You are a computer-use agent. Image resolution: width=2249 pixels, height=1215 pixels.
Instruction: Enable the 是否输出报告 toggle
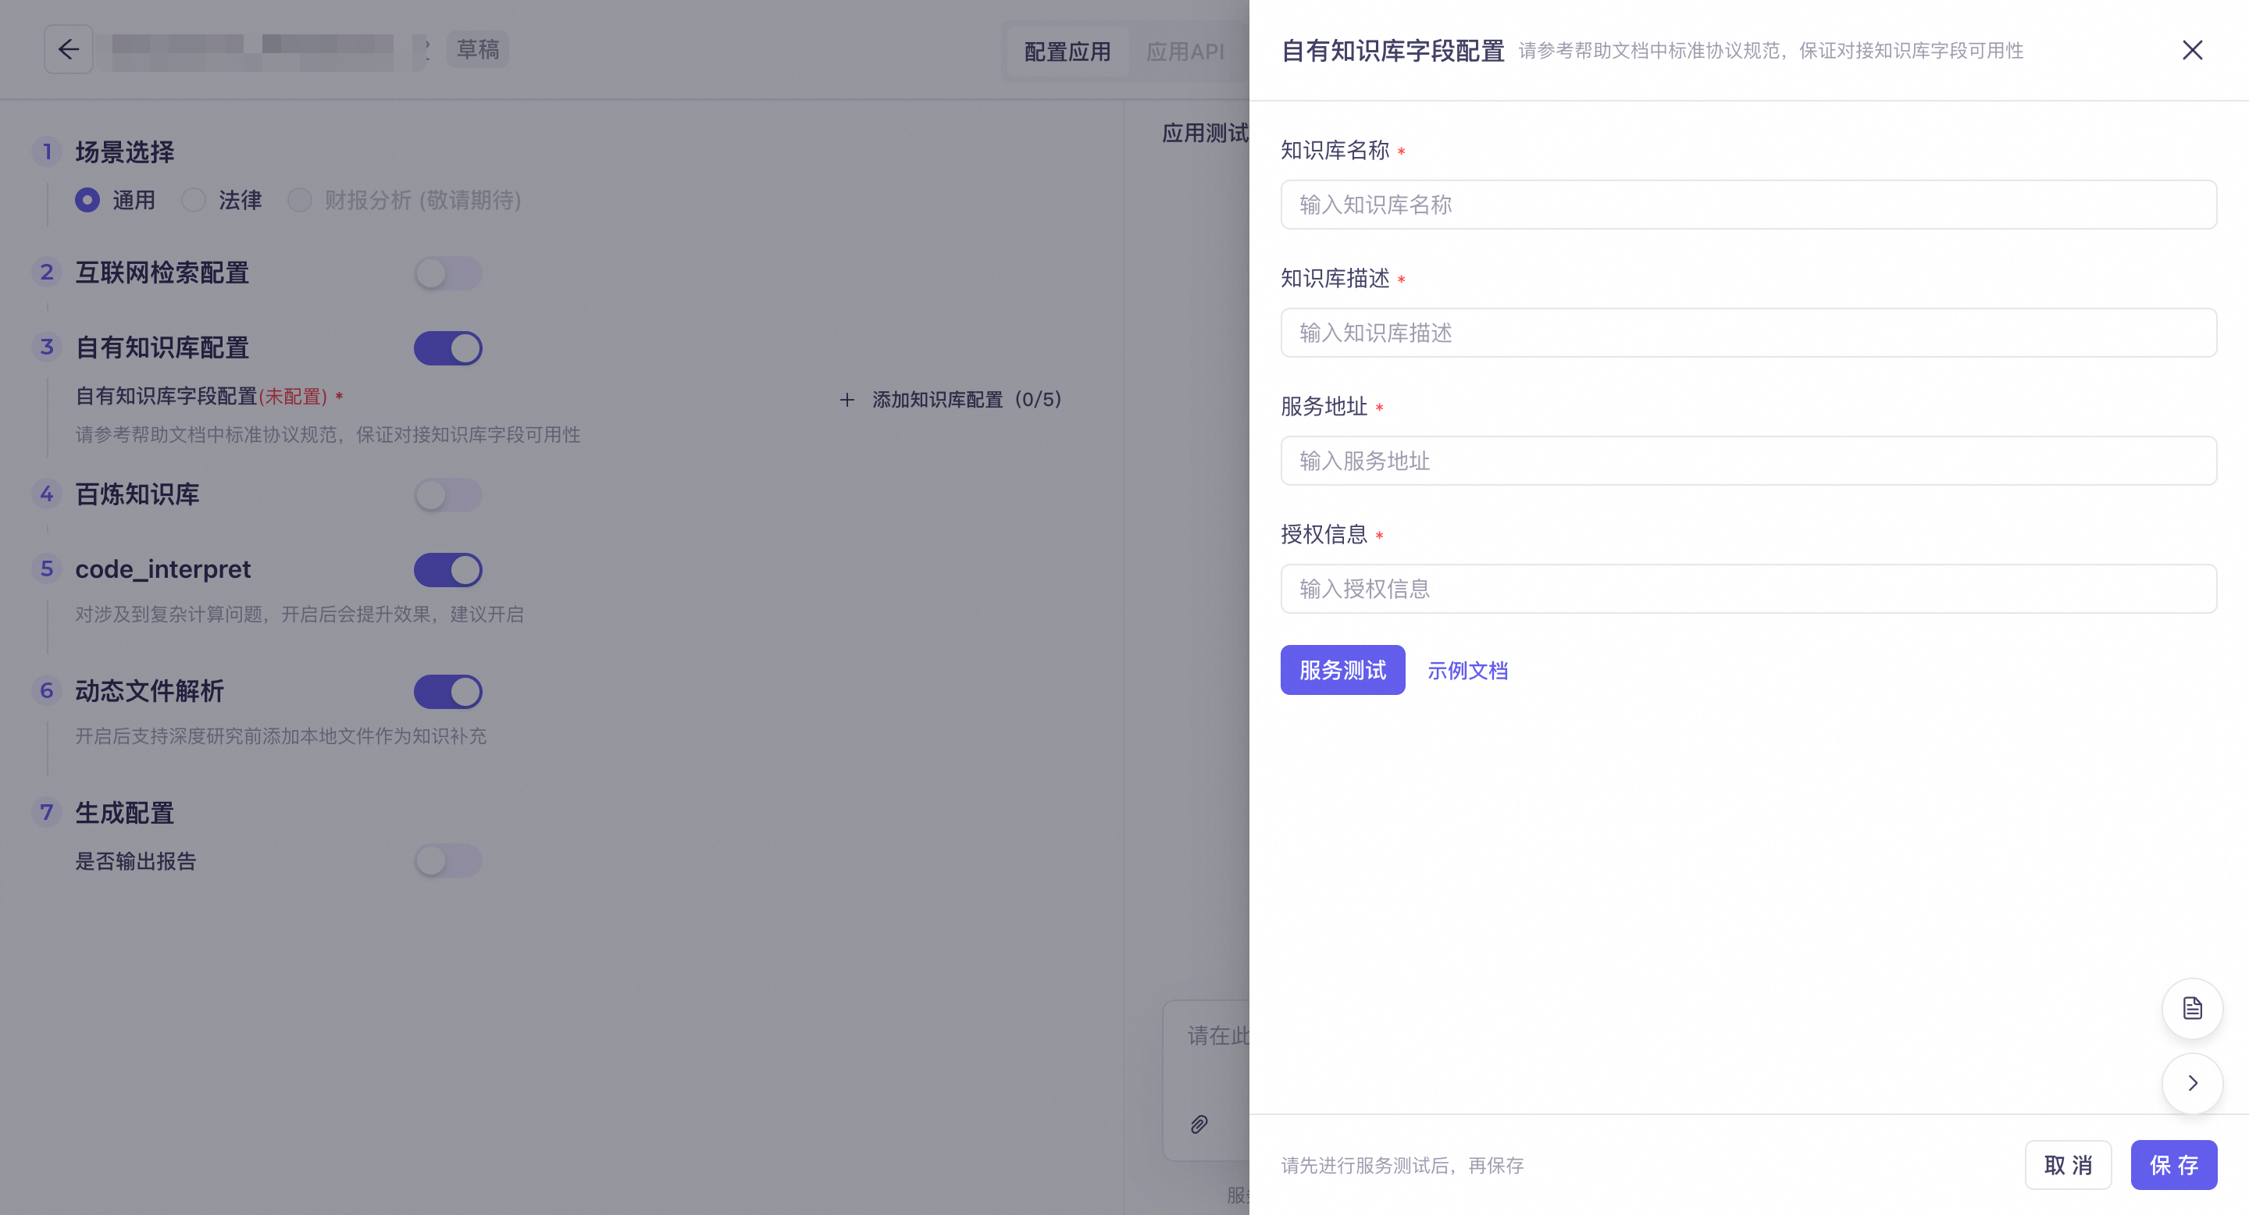click(448, 860)
